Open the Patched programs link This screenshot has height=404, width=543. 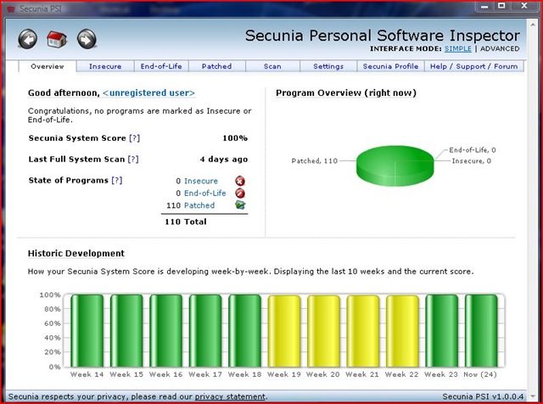coord(199,205)
